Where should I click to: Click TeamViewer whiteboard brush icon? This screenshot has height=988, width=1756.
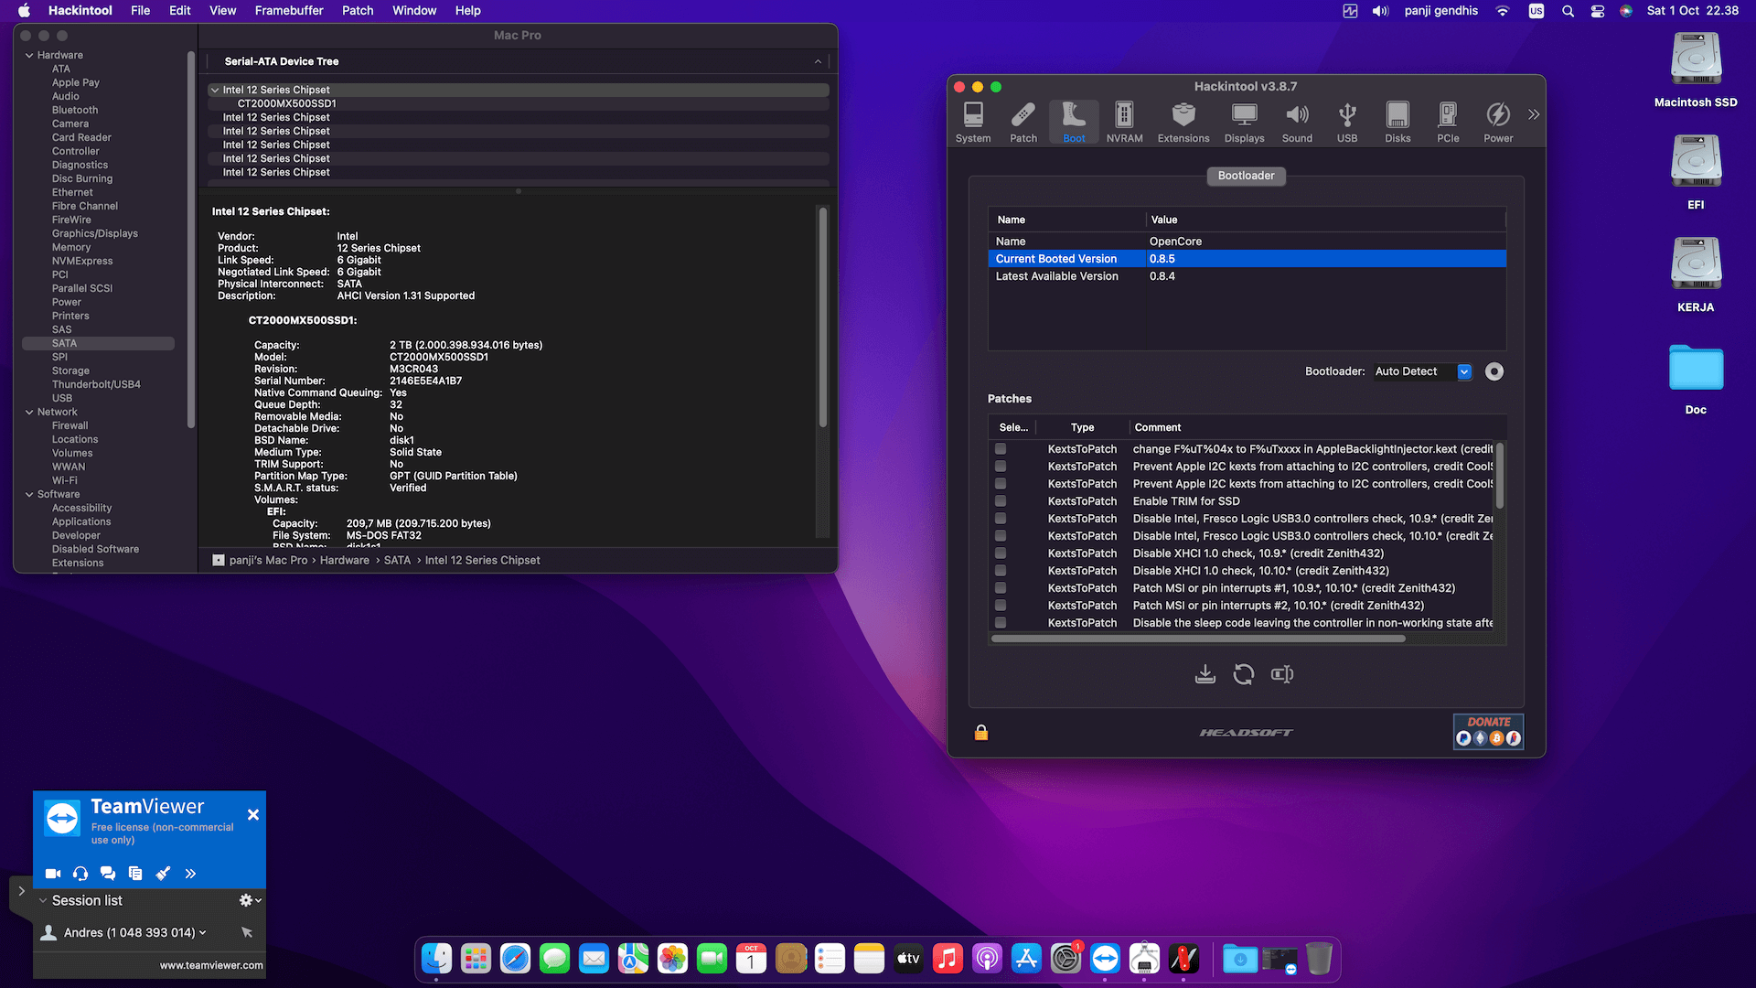(163, 874)
